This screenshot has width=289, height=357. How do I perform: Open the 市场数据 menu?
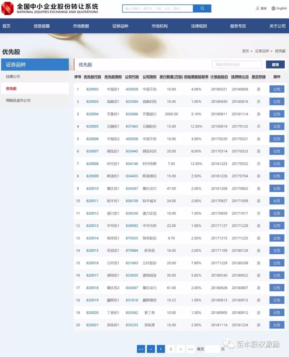(x=81, y=26)
